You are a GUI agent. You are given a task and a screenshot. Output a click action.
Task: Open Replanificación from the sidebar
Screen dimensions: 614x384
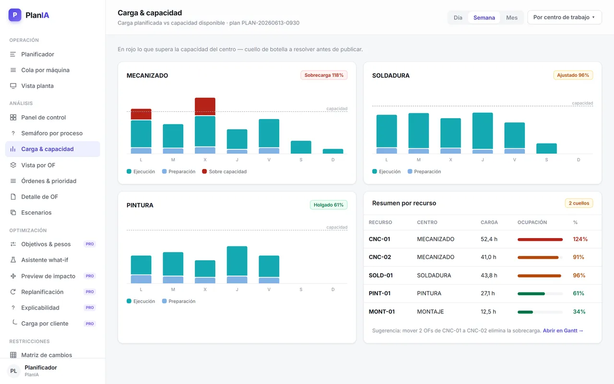click(x=53, y=292)
